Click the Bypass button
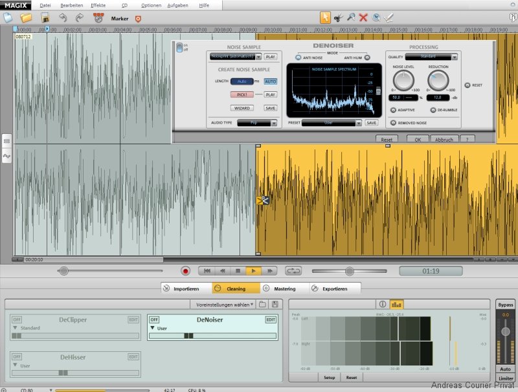Screen dimensions: 518x392 (x=506, y=305)
